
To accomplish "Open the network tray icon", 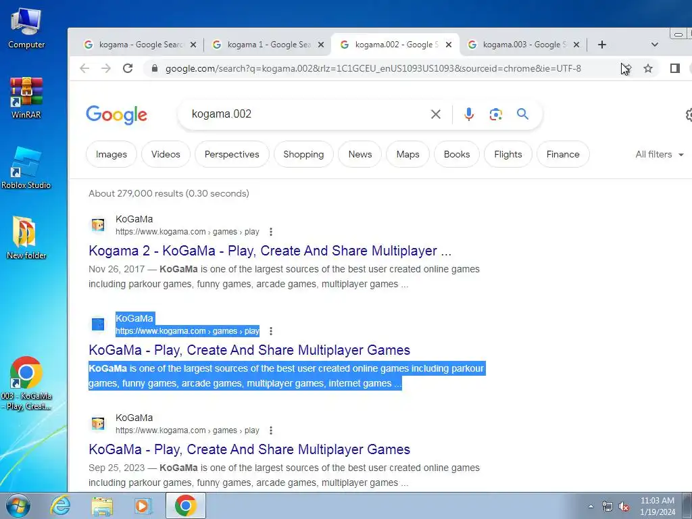I will click(608, 507).
